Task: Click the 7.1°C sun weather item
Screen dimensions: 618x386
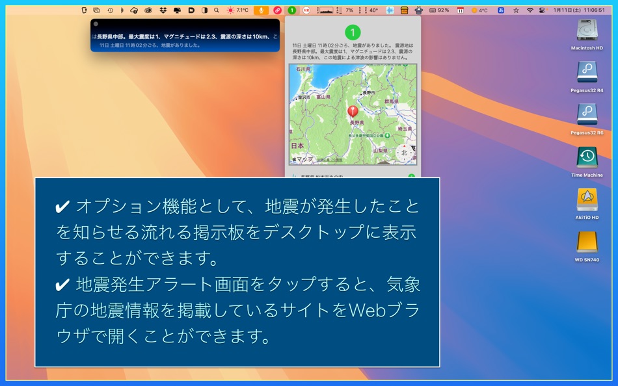Action: coord(237,10)
